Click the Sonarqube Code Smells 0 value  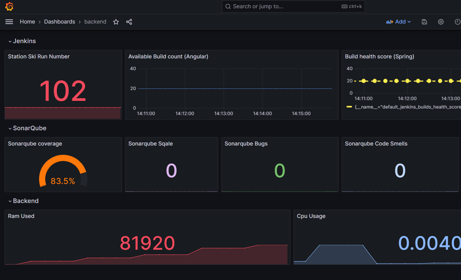click(x=400, y=171)
